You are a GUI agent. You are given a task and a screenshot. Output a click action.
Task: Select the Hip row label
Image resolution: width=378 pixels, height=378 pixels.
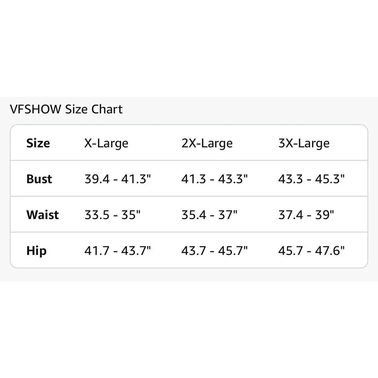pyautogui.click(x=36, y=251)
